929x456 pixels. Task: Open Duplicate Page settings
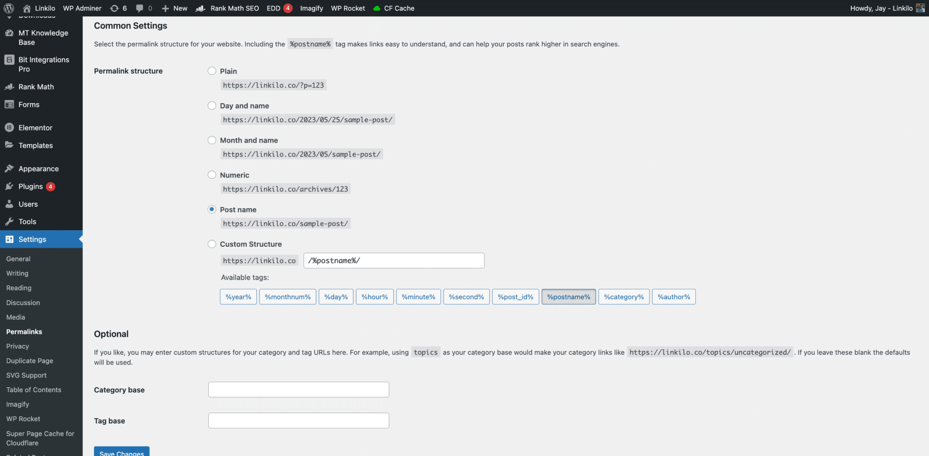tap(29, 360)
